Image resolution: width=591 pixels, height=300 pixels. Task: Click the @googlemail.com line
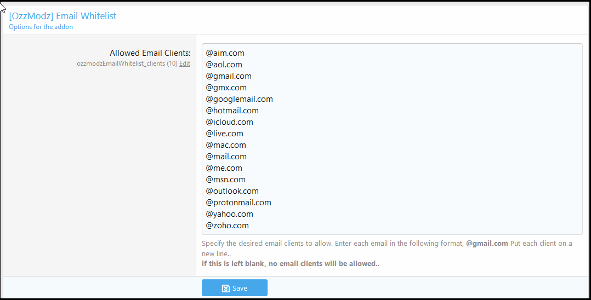click(x=240, y=99)
